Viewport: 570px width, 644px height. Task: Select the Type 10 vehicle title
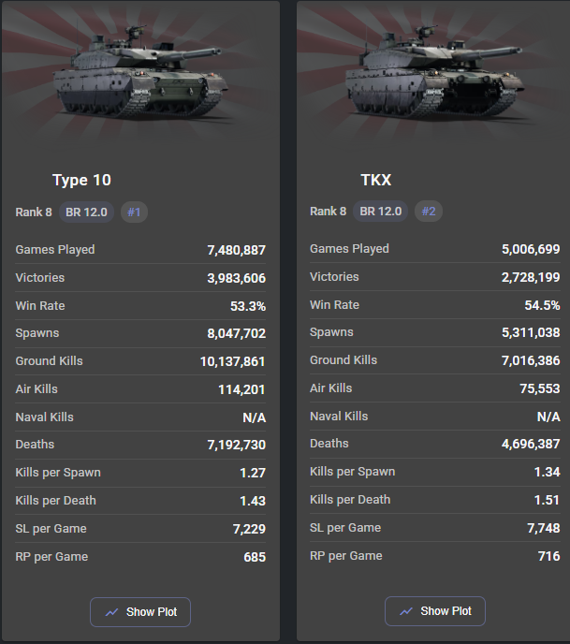tap(81, 180)
